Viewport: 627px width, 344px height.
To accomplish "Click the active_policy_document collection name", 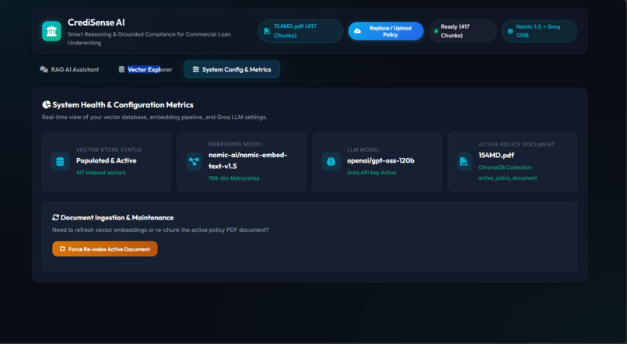I will point(508,178).
